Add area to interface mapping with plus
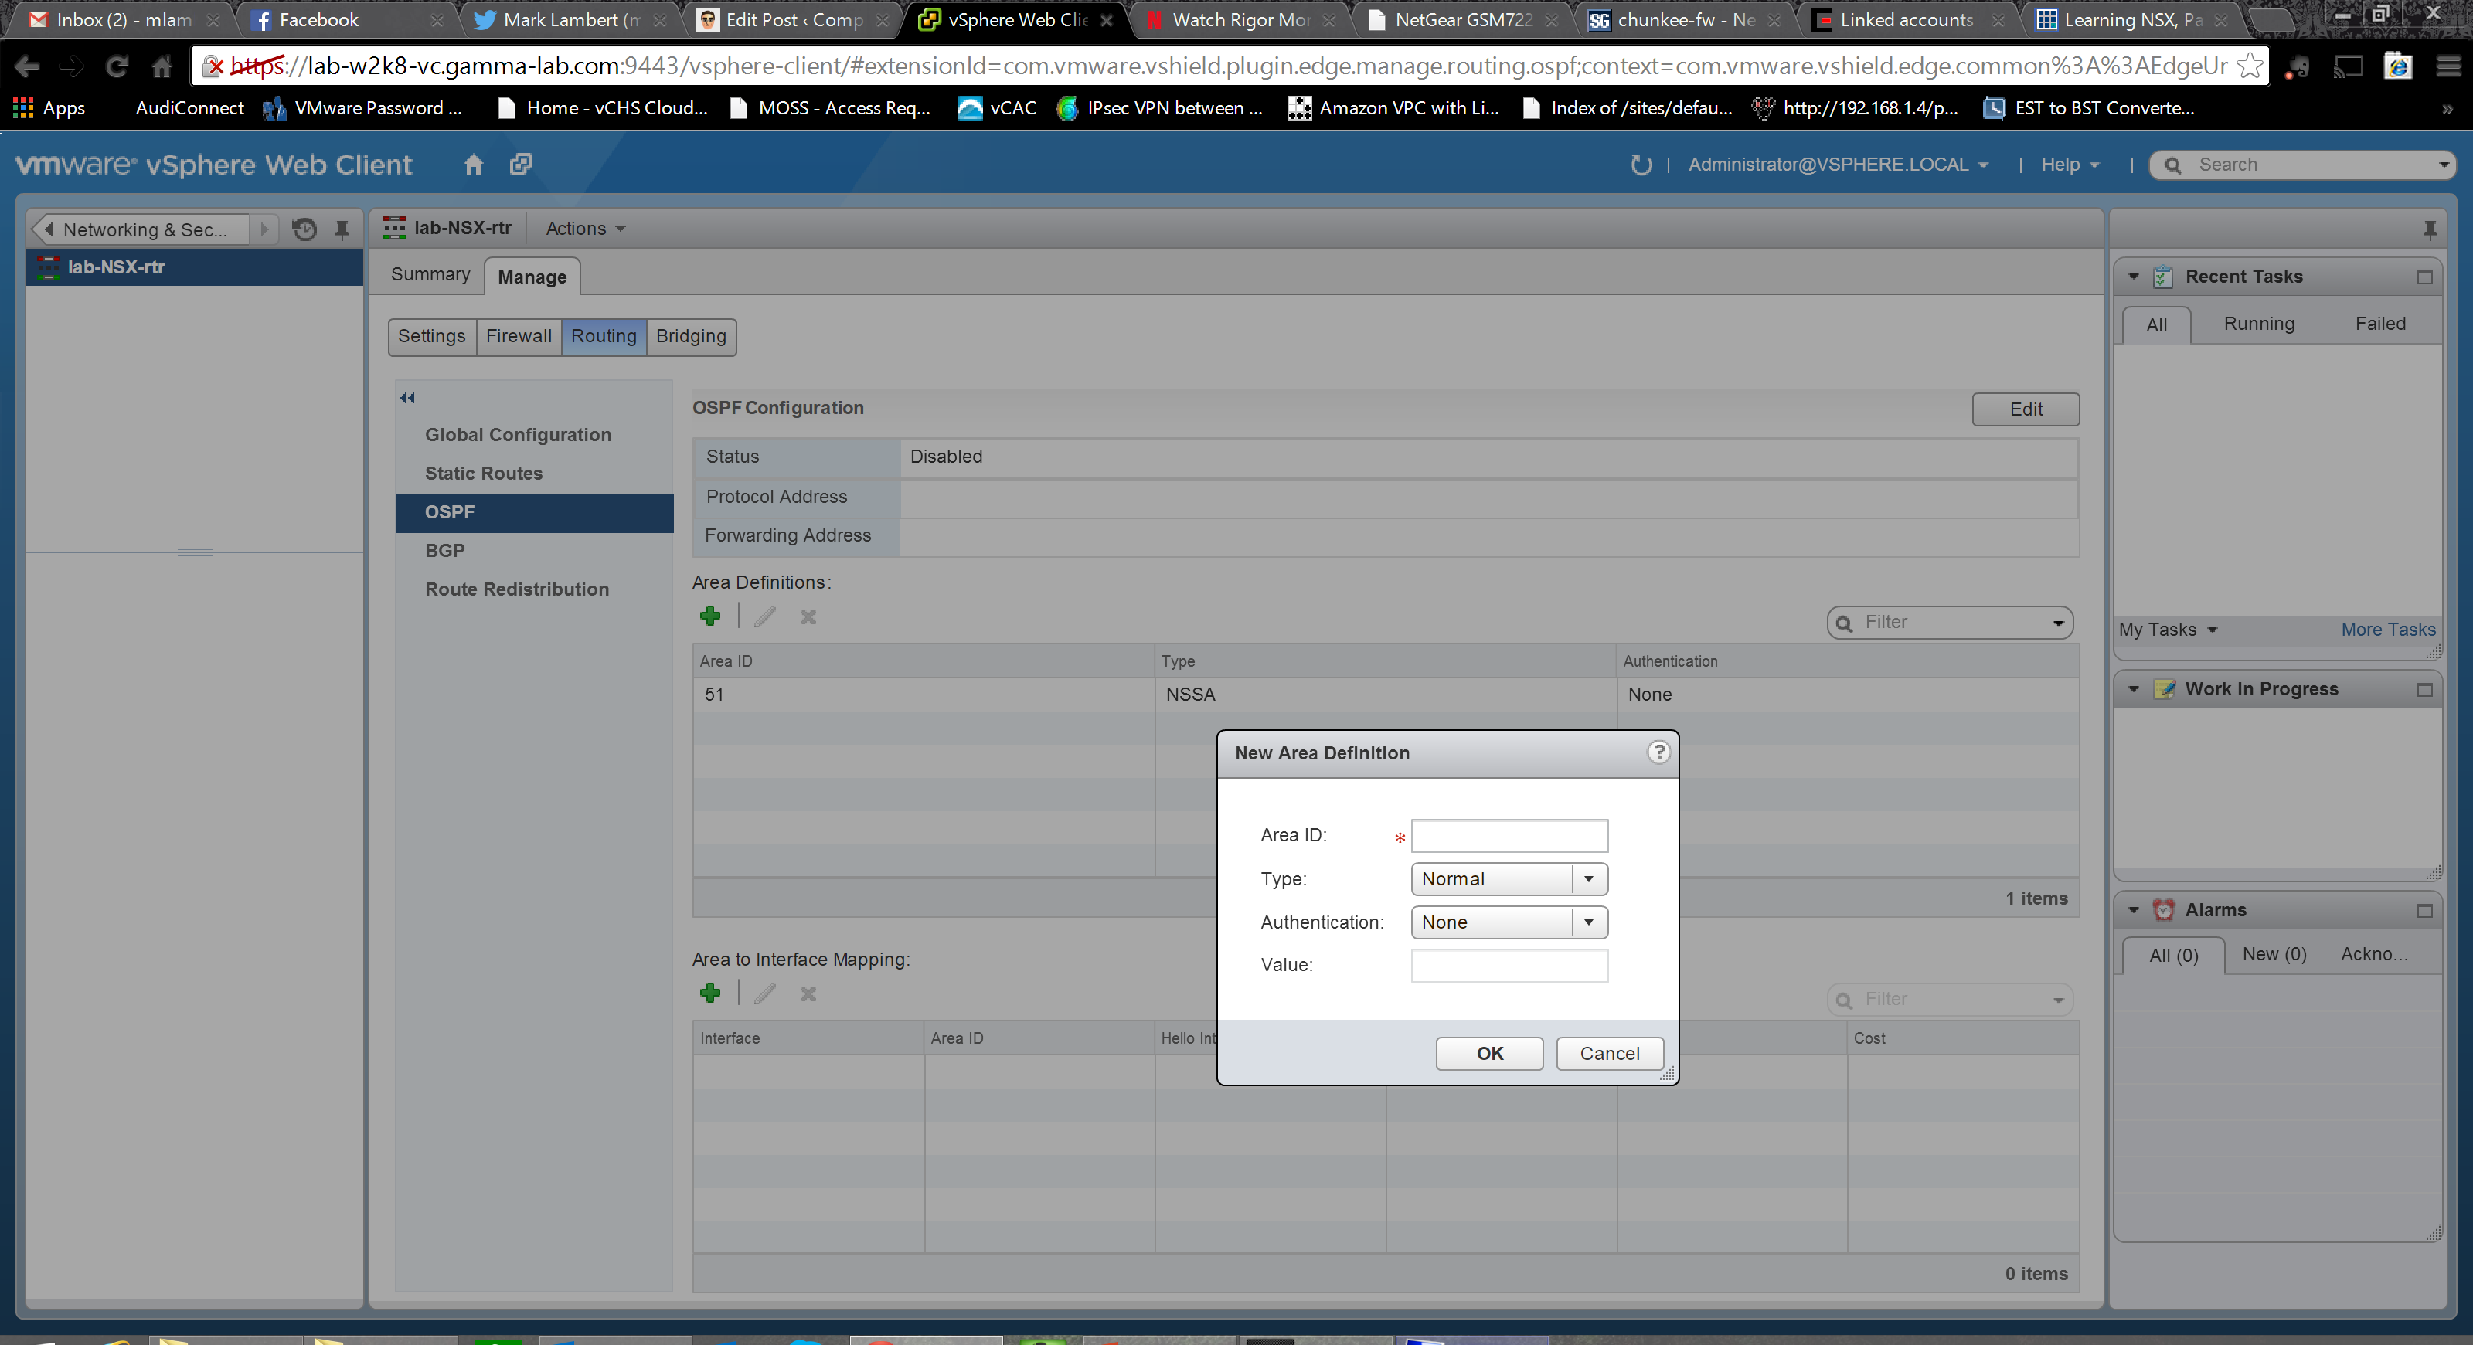The width and height of the screenshot is (2473, 1345). 710,993
